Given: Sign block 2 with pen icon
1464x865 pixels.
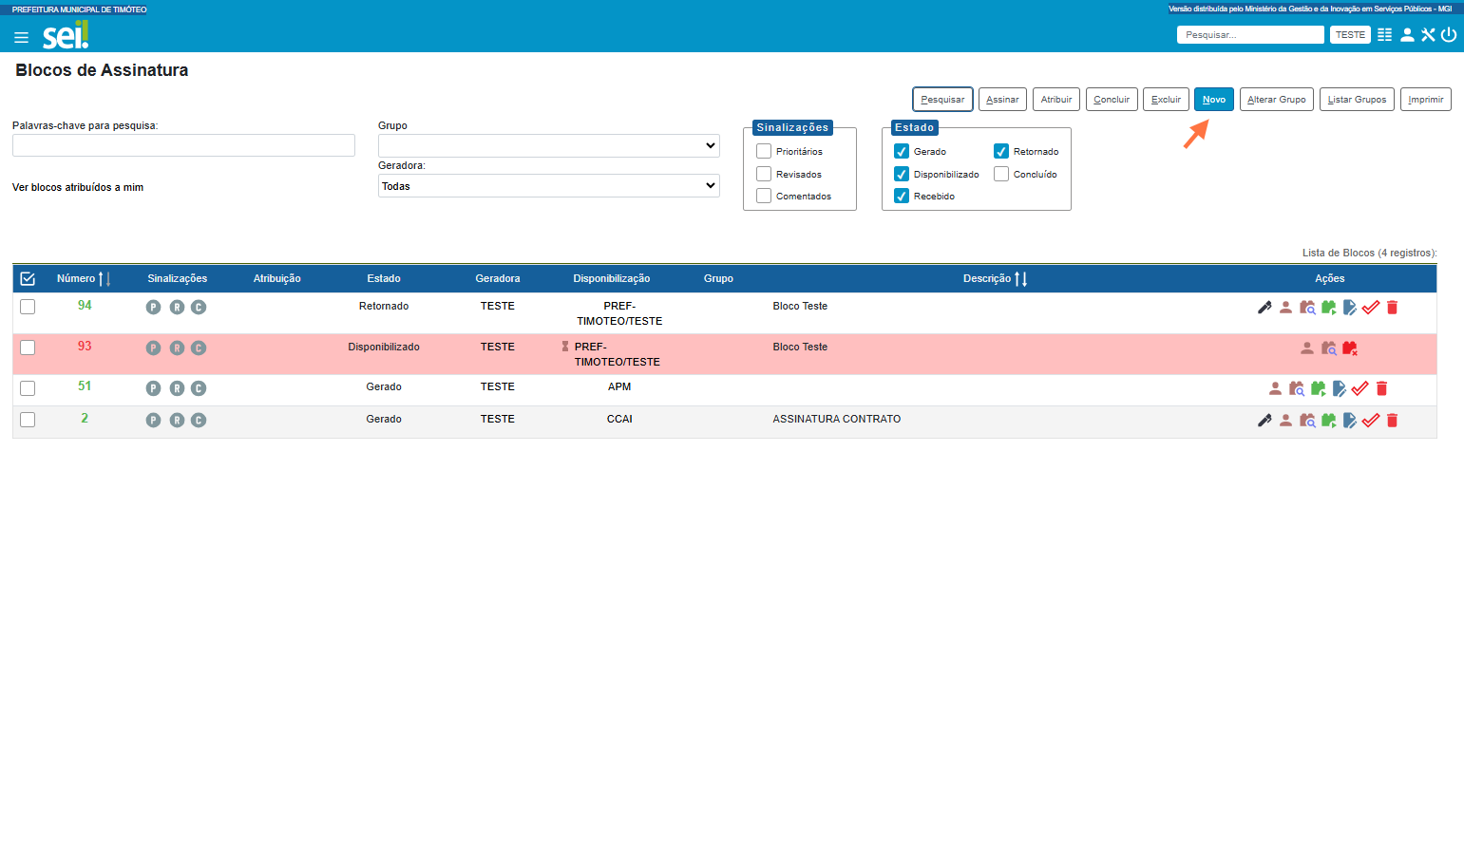Looking at the screenshot, I should pyautogui.click(x=1264, y=421).
